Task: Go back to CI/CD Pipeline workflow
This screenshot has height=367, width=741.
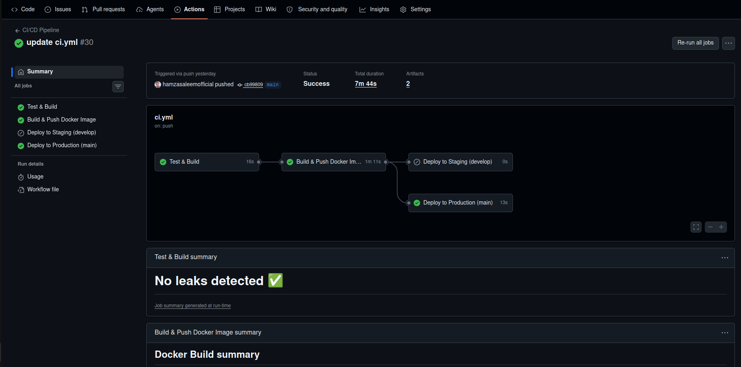Action: coord(41,30)
